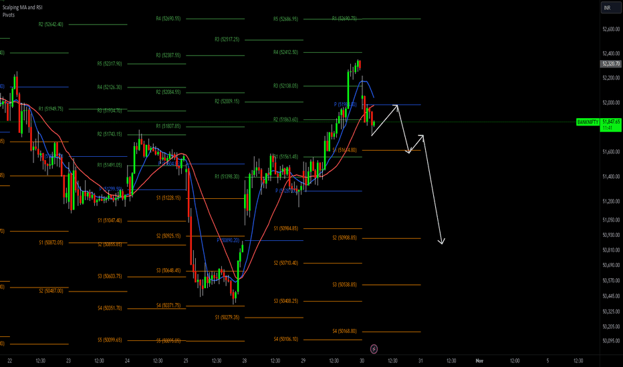Click the 52,000.00 price scale value

611,103
